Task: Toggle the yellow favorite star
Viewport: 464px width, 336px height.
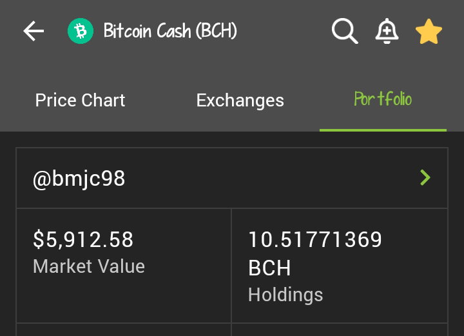Action: point(429,32)
